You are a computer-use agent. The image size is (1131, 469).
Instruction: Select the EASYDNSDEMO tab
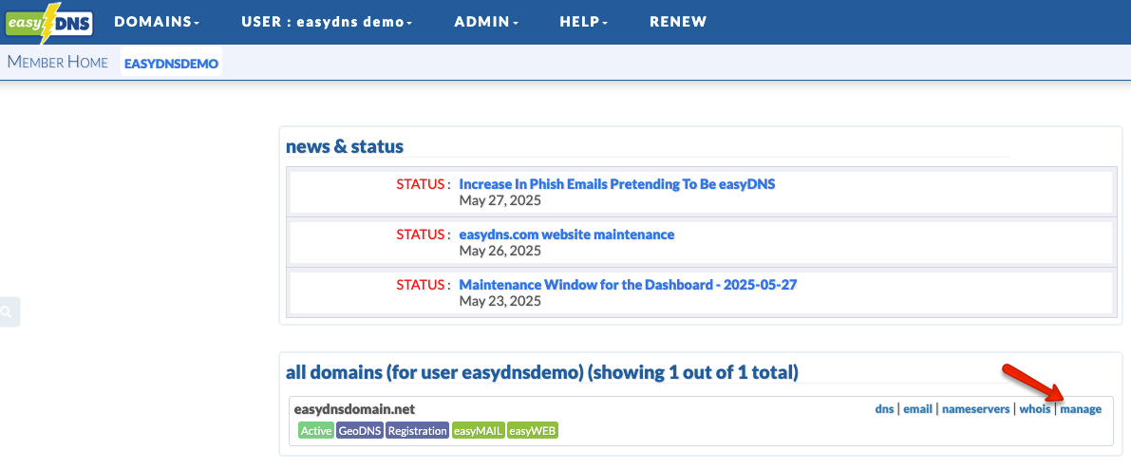click(171, 64)
